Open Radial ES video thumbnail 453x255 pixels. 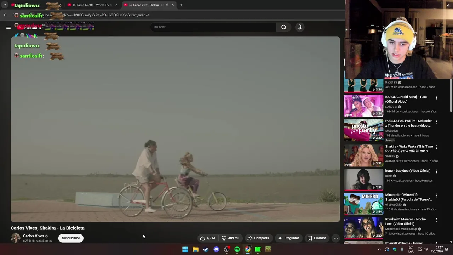pyautogui.click(x=363, y=85)
